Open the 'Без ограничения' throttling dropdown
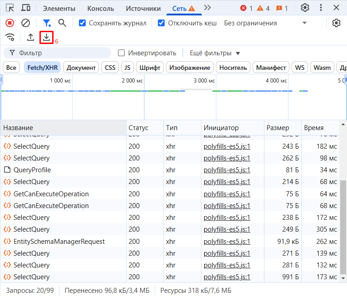Viewport: 347px width, 296px height. [265, 23]
